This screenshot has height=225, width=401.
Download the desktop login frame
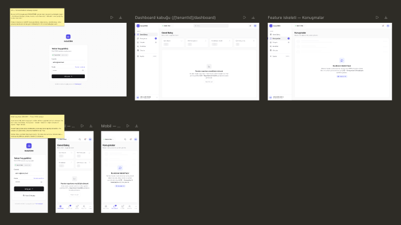coord(120,18)
